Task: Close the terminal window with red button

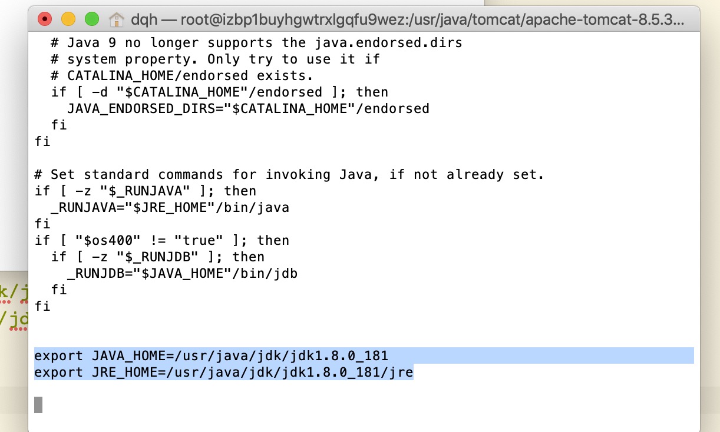Action: [x=44, y=19]
